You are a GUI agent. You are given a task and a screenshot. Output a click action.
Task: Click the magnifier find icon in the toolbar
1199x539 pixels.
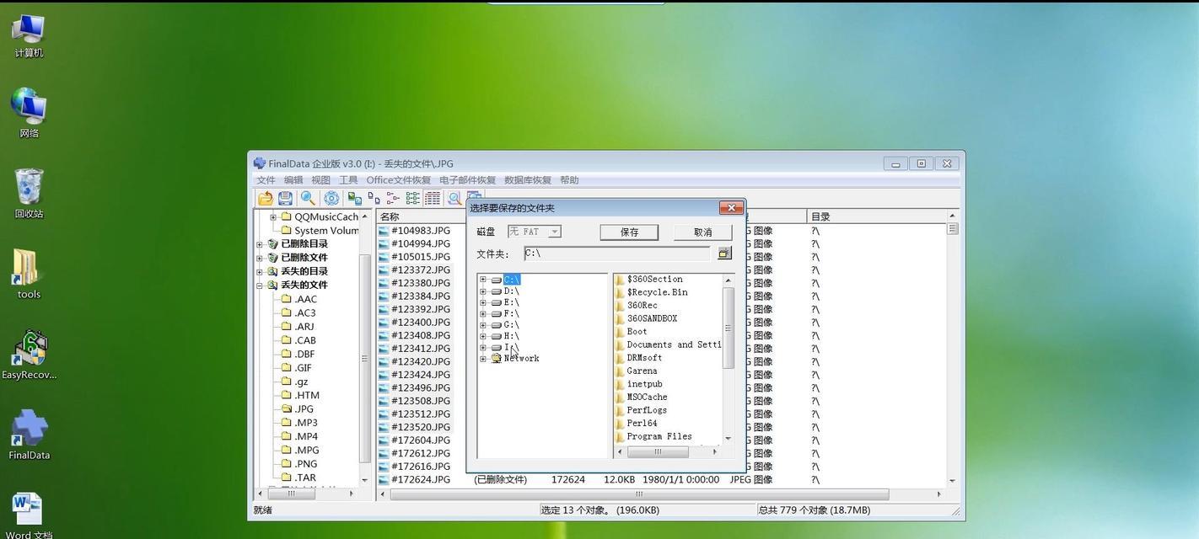(x=308, y=198)
